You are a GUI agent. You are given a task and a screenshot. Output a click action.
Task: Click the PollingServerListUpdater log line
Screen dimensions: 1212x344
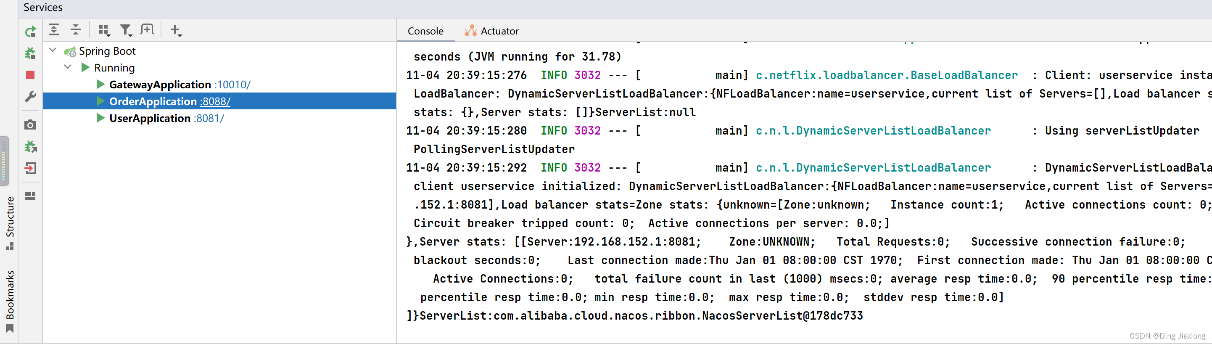(x=494, y=149)
